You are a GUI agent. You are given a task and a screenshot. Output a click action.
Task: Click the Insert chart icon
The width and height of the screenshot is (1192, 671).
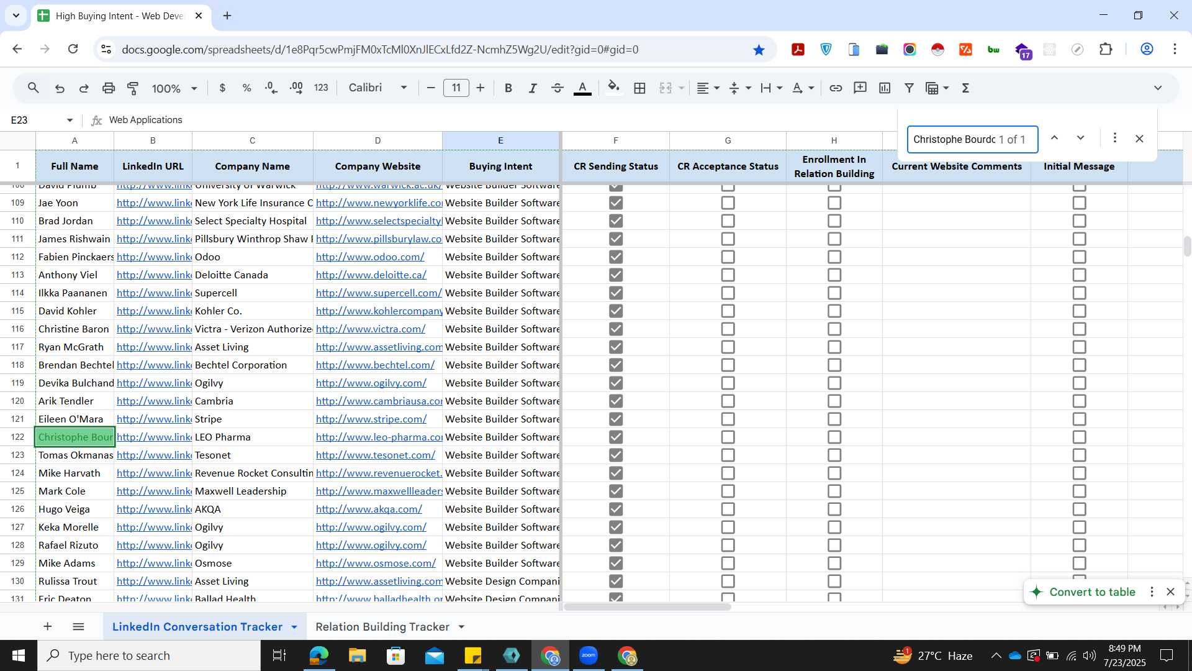[x=885, y=88]
